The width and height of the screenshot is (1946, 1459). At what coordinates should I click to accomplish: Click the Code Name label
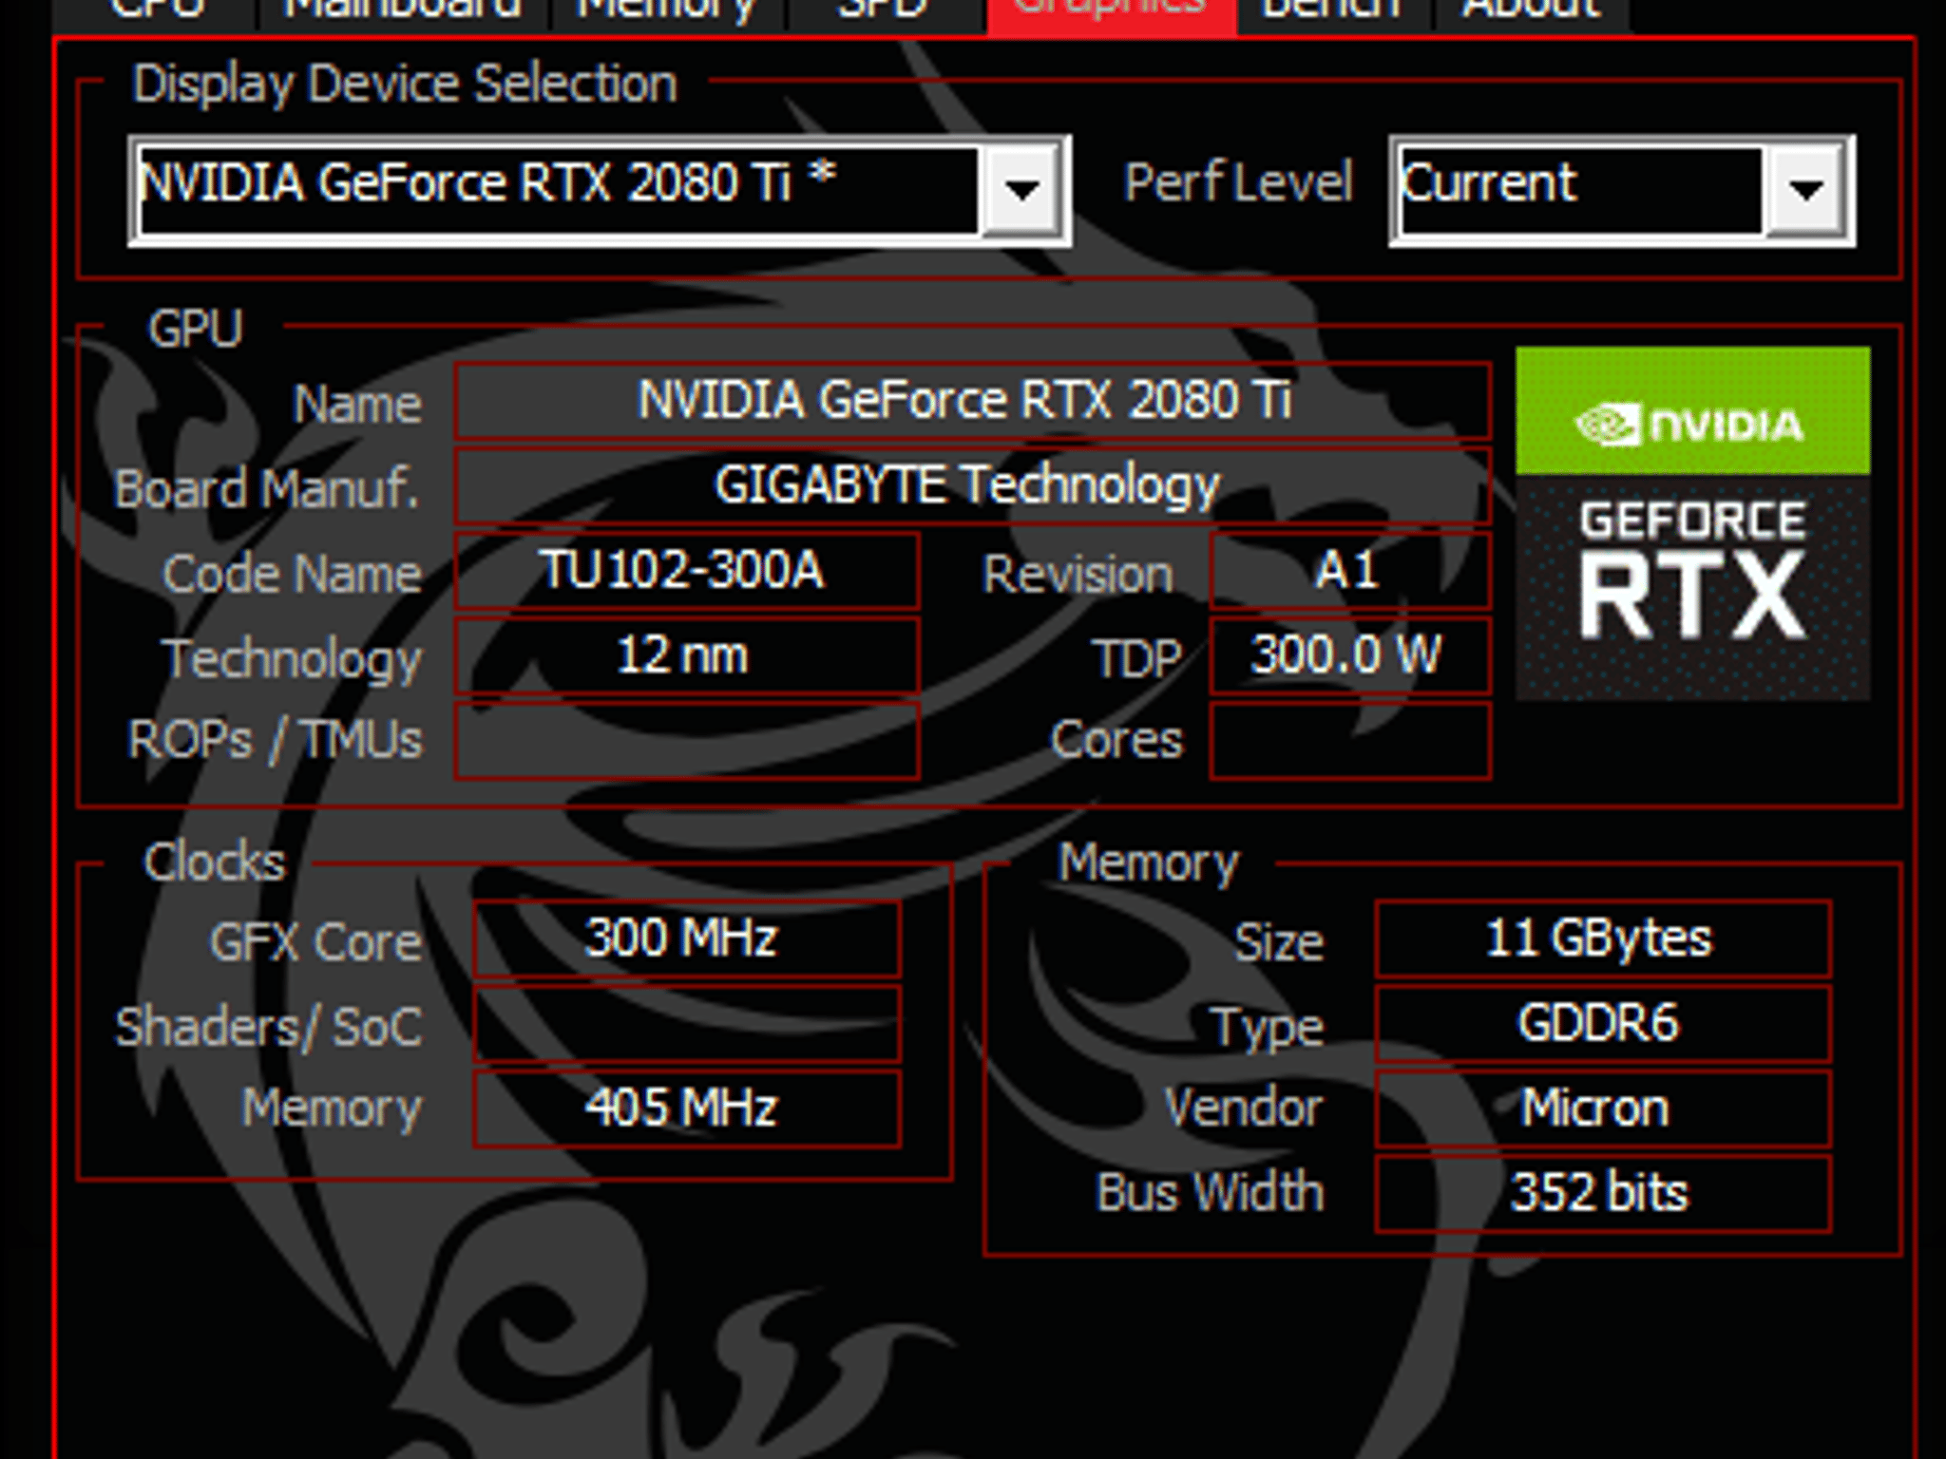coord(292,575)
